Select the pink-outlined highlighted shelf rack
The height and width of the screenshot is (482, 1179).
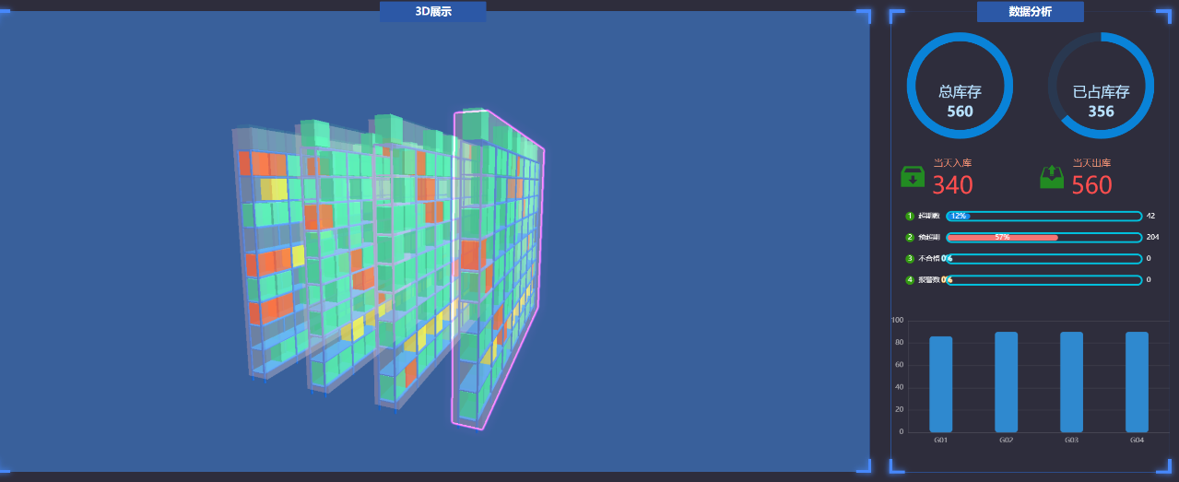click(496, 267)
